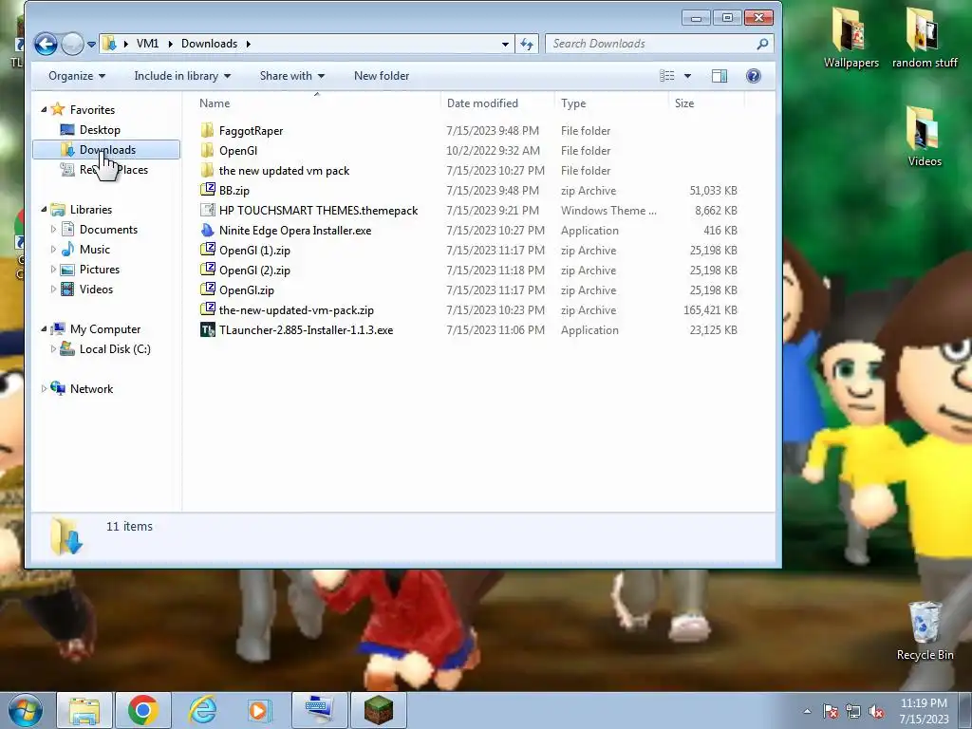Open Include in library menu

[182, 76]
